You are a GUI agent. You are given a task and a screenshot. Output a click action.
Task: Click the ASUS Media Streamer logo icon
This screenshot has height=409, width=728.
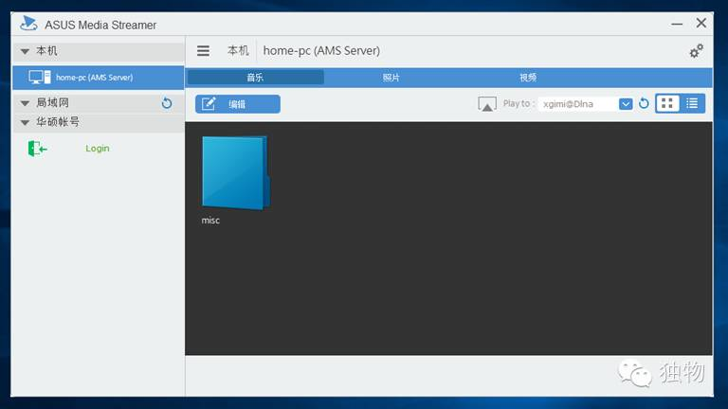28,24
